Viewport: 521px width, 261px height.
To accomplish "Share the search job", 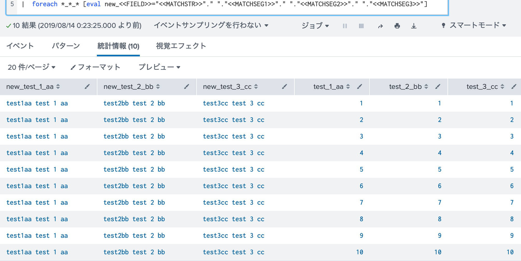I will [380, 26].
